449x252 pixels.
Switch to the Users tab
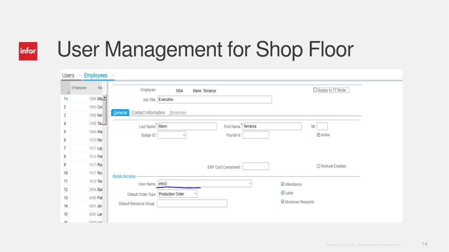coord(68,75)
